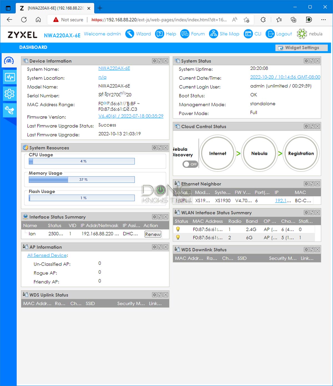Screen dimensions: 333x386
Task: Refresh the System Status widget
Action: pos(312,61)
